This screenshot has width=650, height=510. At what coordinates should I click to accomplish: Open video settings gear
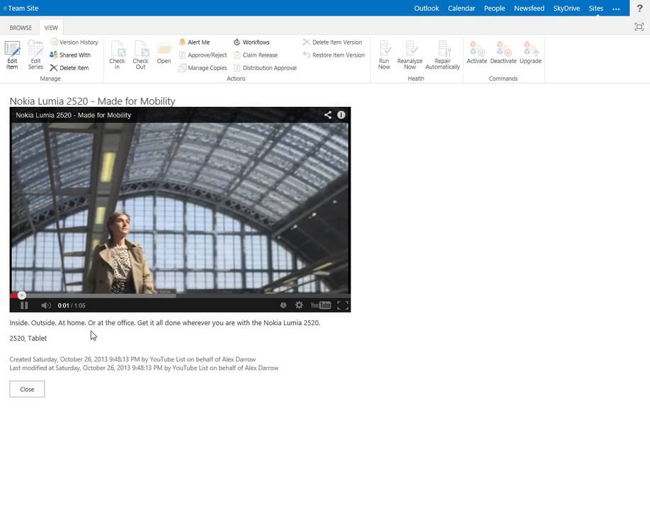coord(299,305)
